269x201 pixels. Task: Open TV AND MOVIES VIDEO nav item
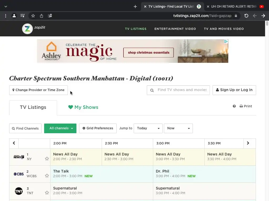[224, 29]
